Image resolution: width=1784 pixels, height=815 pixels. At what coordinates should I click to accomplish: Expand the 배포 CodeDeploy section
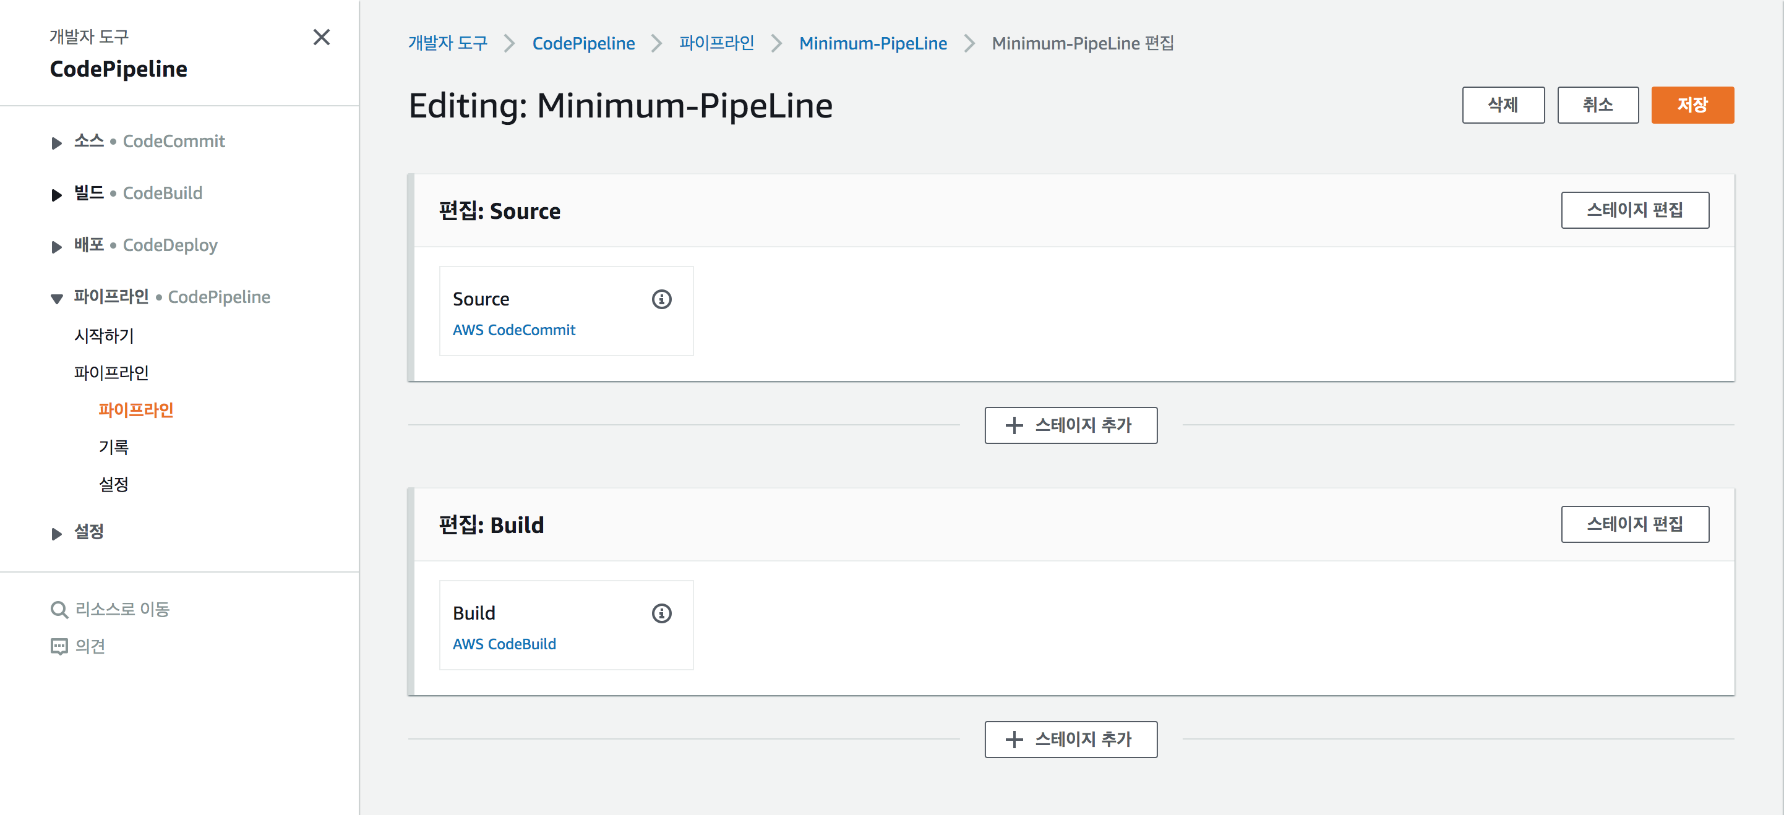(57, 247)
